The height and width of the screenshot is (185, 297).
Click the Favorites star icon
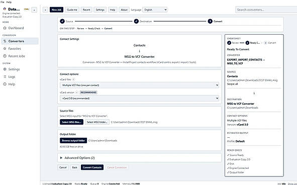(x=5, y=49)
